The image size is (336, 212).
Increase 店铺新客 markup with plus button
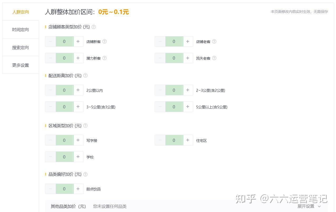click(x=78, y=41)
